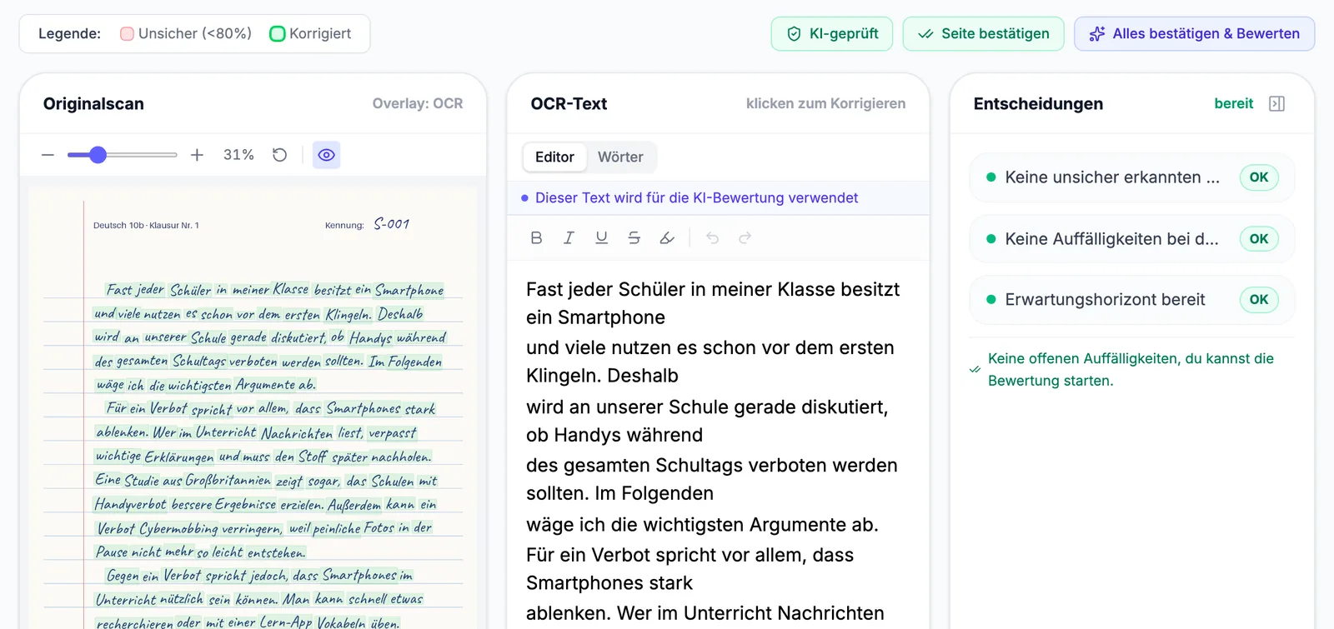Screen dimensions: 1334x629
Task: Apply italic formatting in editor toolbar
Action: coord(569,238)
